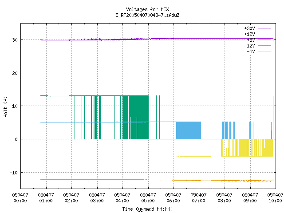284x213 pixels.
Task: Click the chart title "Voltages for MEX"
Action: tap(147, 9)
